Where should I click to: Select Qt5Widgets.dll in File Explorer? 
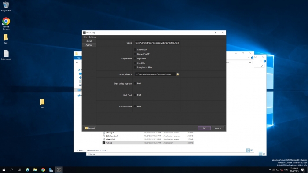click(x=112, y=136)
